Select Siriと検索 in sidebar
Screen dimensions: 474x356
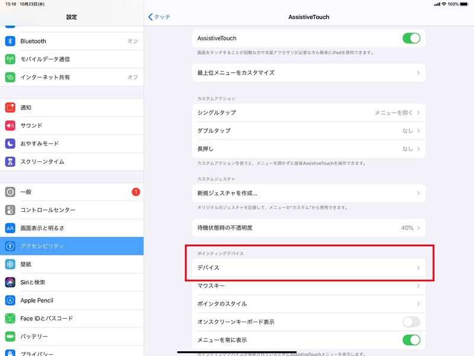72,282
